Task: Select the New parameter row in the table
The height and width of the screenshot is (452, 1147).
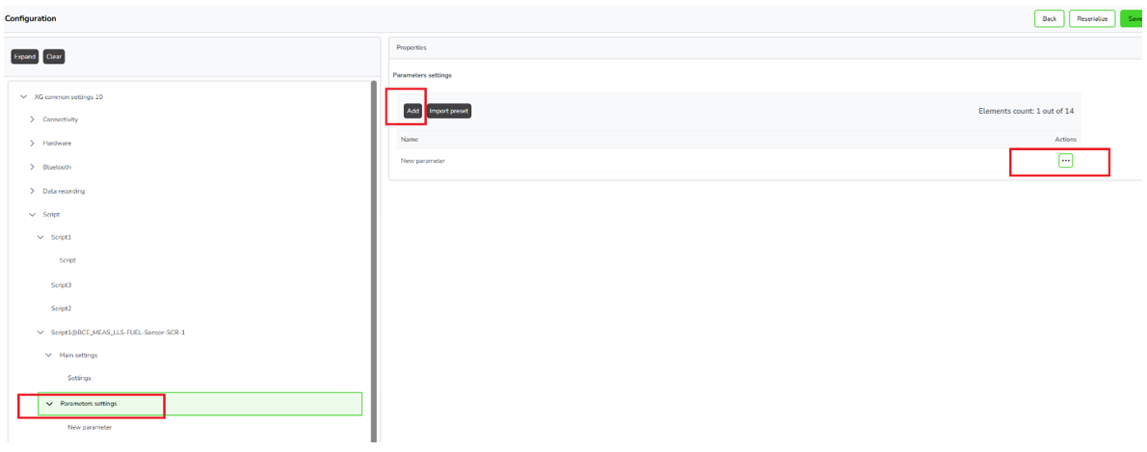Action: click(x=423, y=161)
